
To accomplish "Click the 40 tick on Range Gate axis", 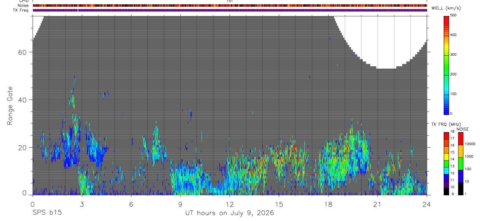I will pos(24,100).
